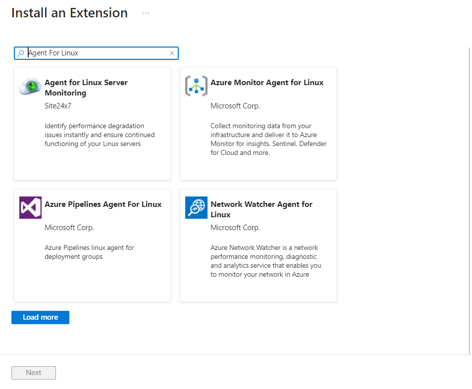
Task: Click the Install an Extension heading
Action: pyautogui.click(x=69, y=13)
